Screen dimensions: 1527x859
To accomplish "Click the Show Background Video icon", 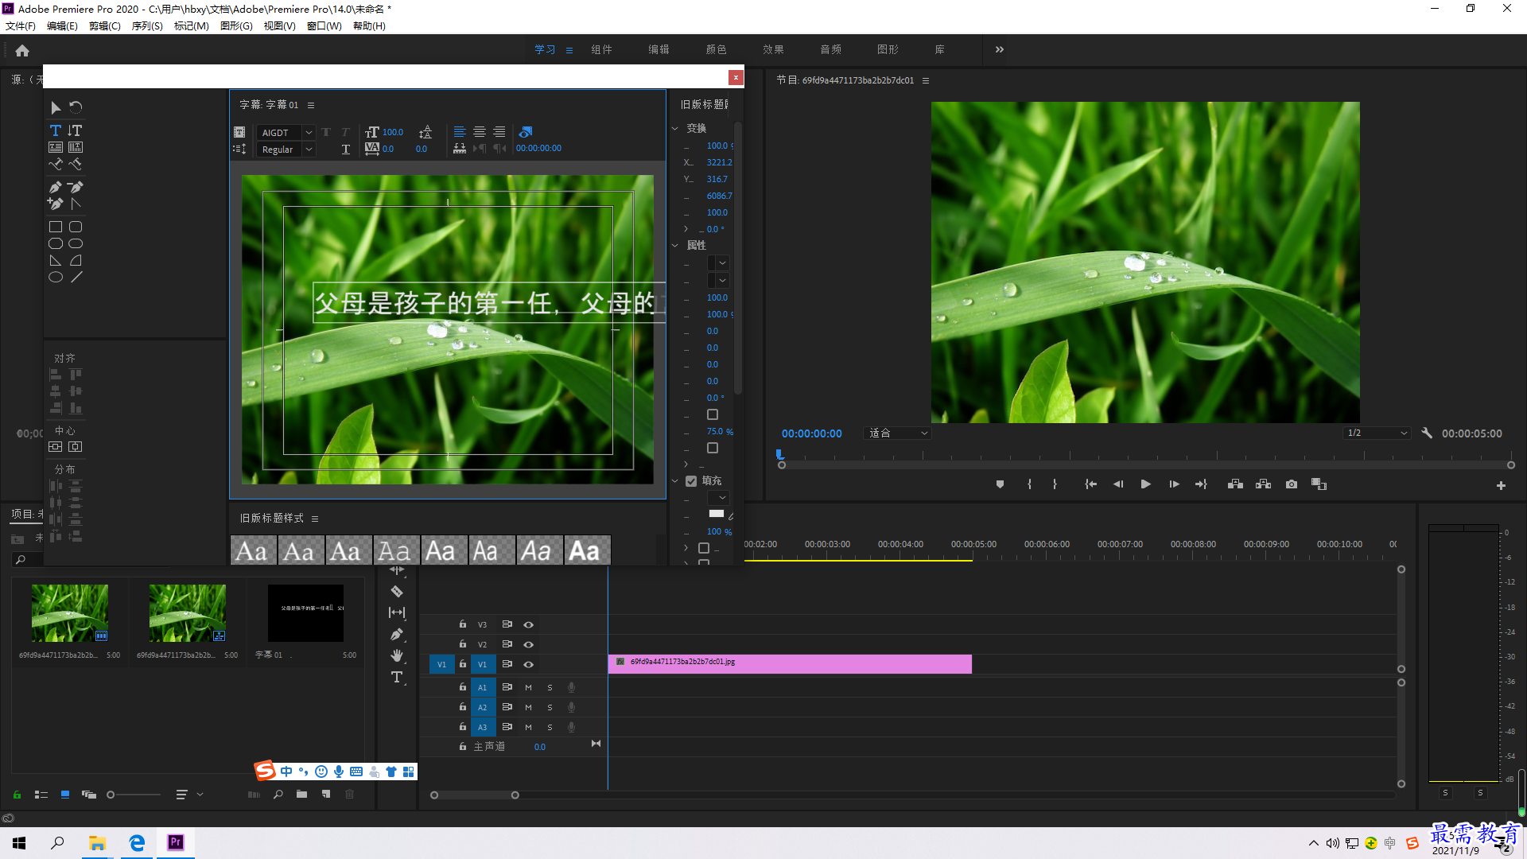I will [x=526, y=132].
